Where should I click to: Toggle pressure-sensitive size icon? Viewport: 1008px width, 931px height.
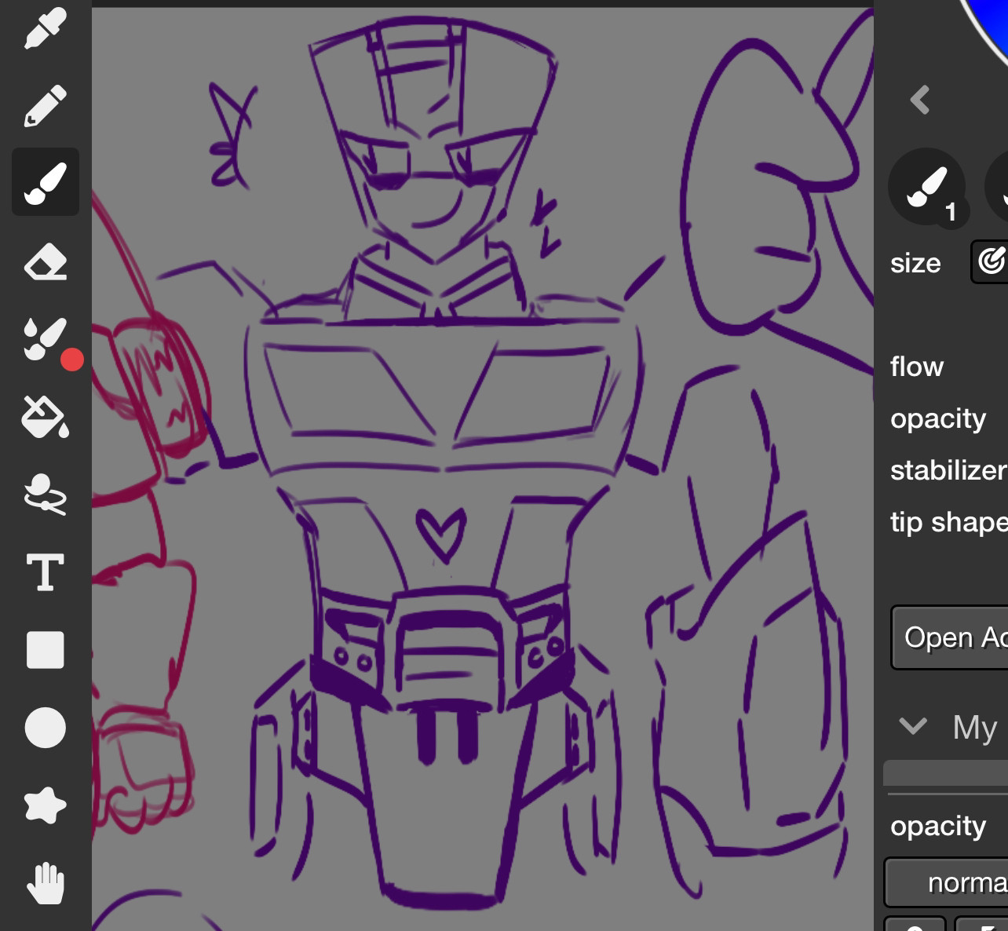991,262
